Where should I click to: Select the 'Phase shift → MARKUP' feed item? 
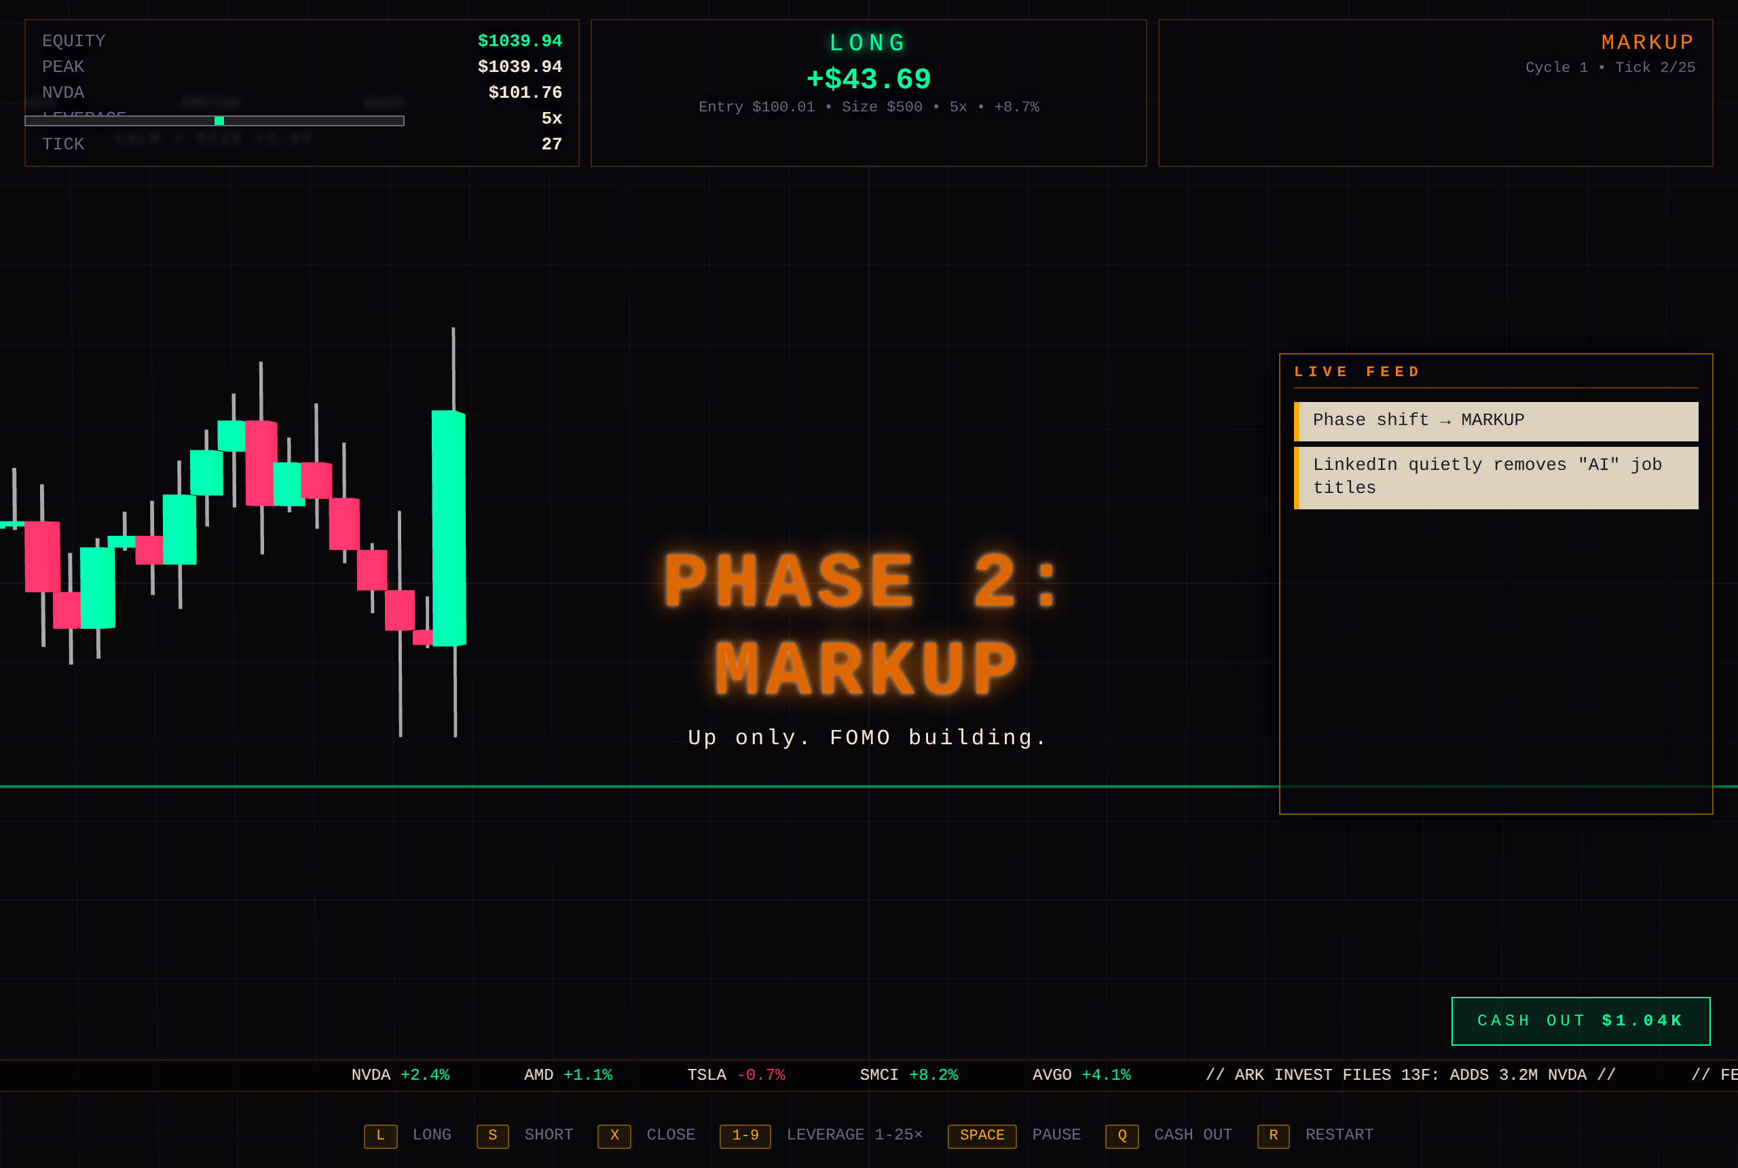coord(1496,421)
